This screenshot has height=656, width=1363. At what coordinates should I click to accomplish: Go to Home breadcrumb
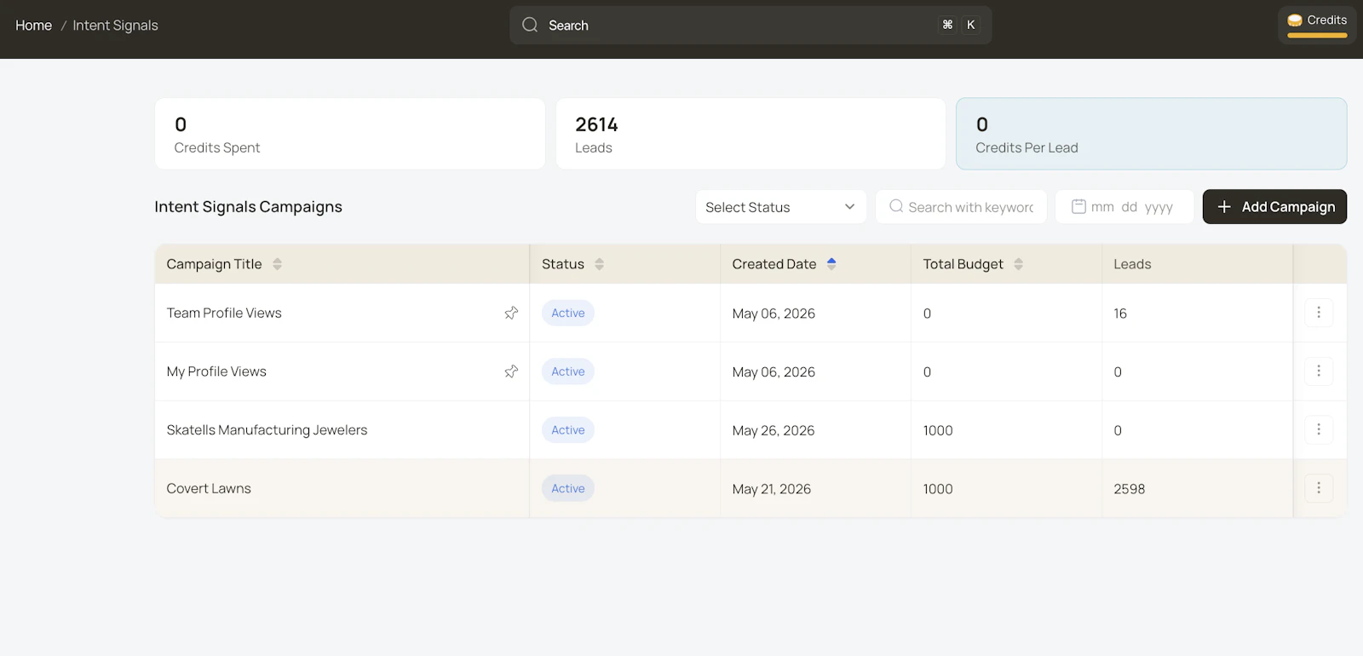click(x=33, y=26)
